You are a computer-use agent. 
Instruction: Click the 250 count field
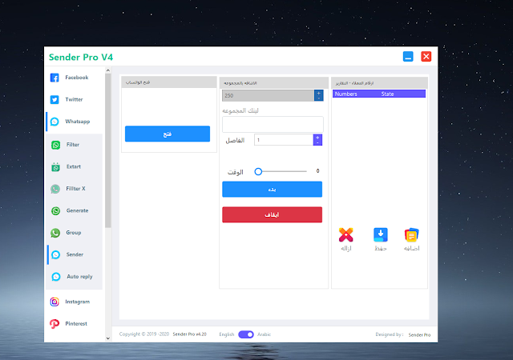point(269,96)
